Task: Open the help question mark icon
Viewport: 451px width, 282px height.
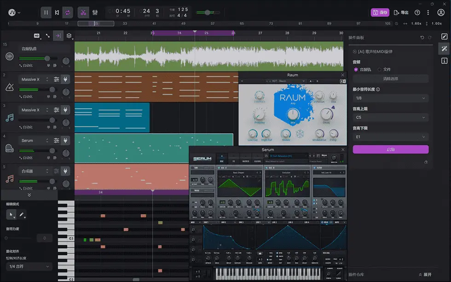Action: point(417,12)
